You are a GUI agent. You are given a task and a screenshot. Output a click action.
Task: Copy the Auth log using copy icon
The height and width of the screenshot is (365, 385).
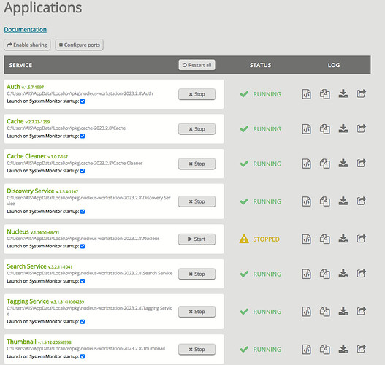(324, 94)
